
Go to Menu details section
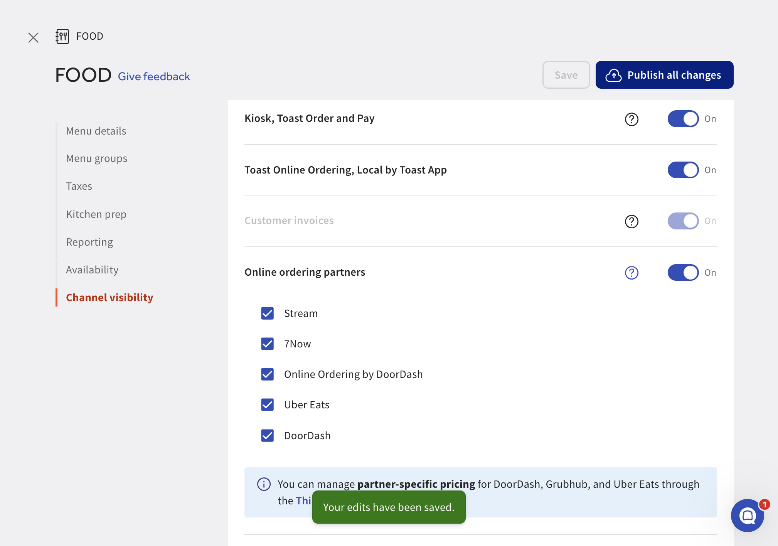(96, 131)
